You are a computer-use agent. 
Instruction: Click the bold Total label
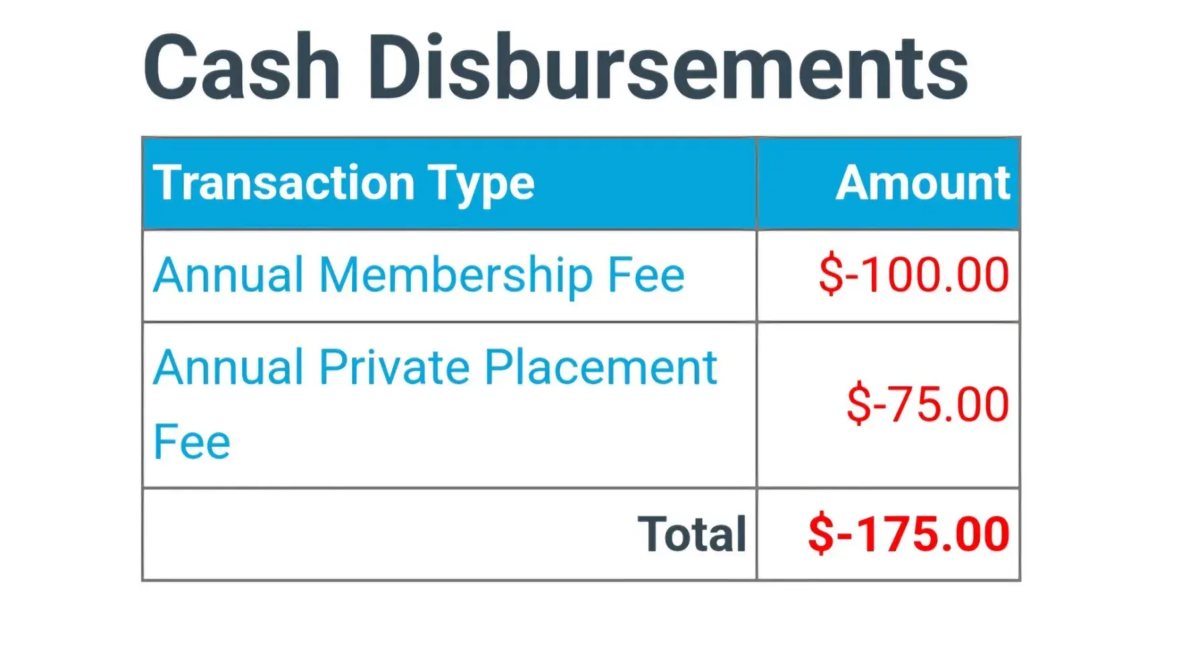click(691, 534)
